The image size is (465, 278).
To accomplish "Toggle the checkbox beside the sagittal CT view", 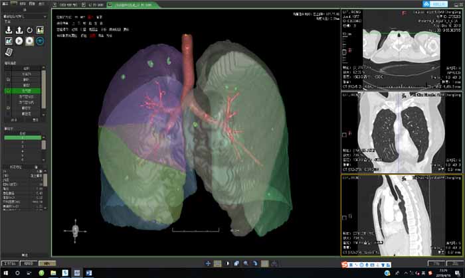I will [x=343, y=217].
